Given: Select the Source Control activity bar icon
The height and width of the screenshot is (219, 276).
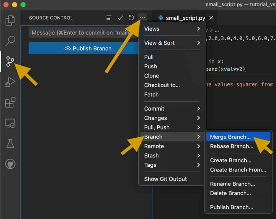Looking at the screenshot, I should click(10, 62).
